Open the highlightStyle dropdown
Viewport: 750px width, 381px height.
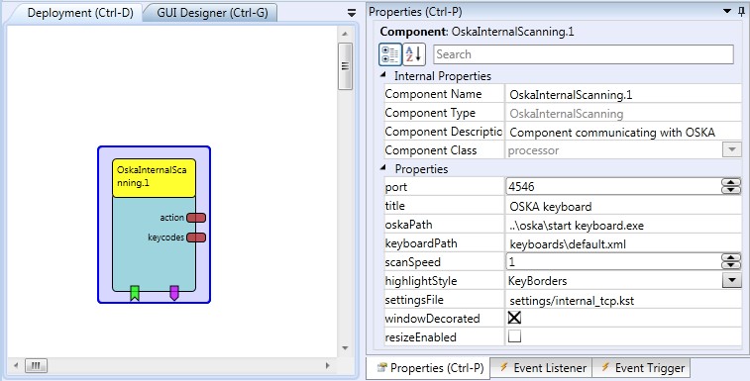click(731, 280)
